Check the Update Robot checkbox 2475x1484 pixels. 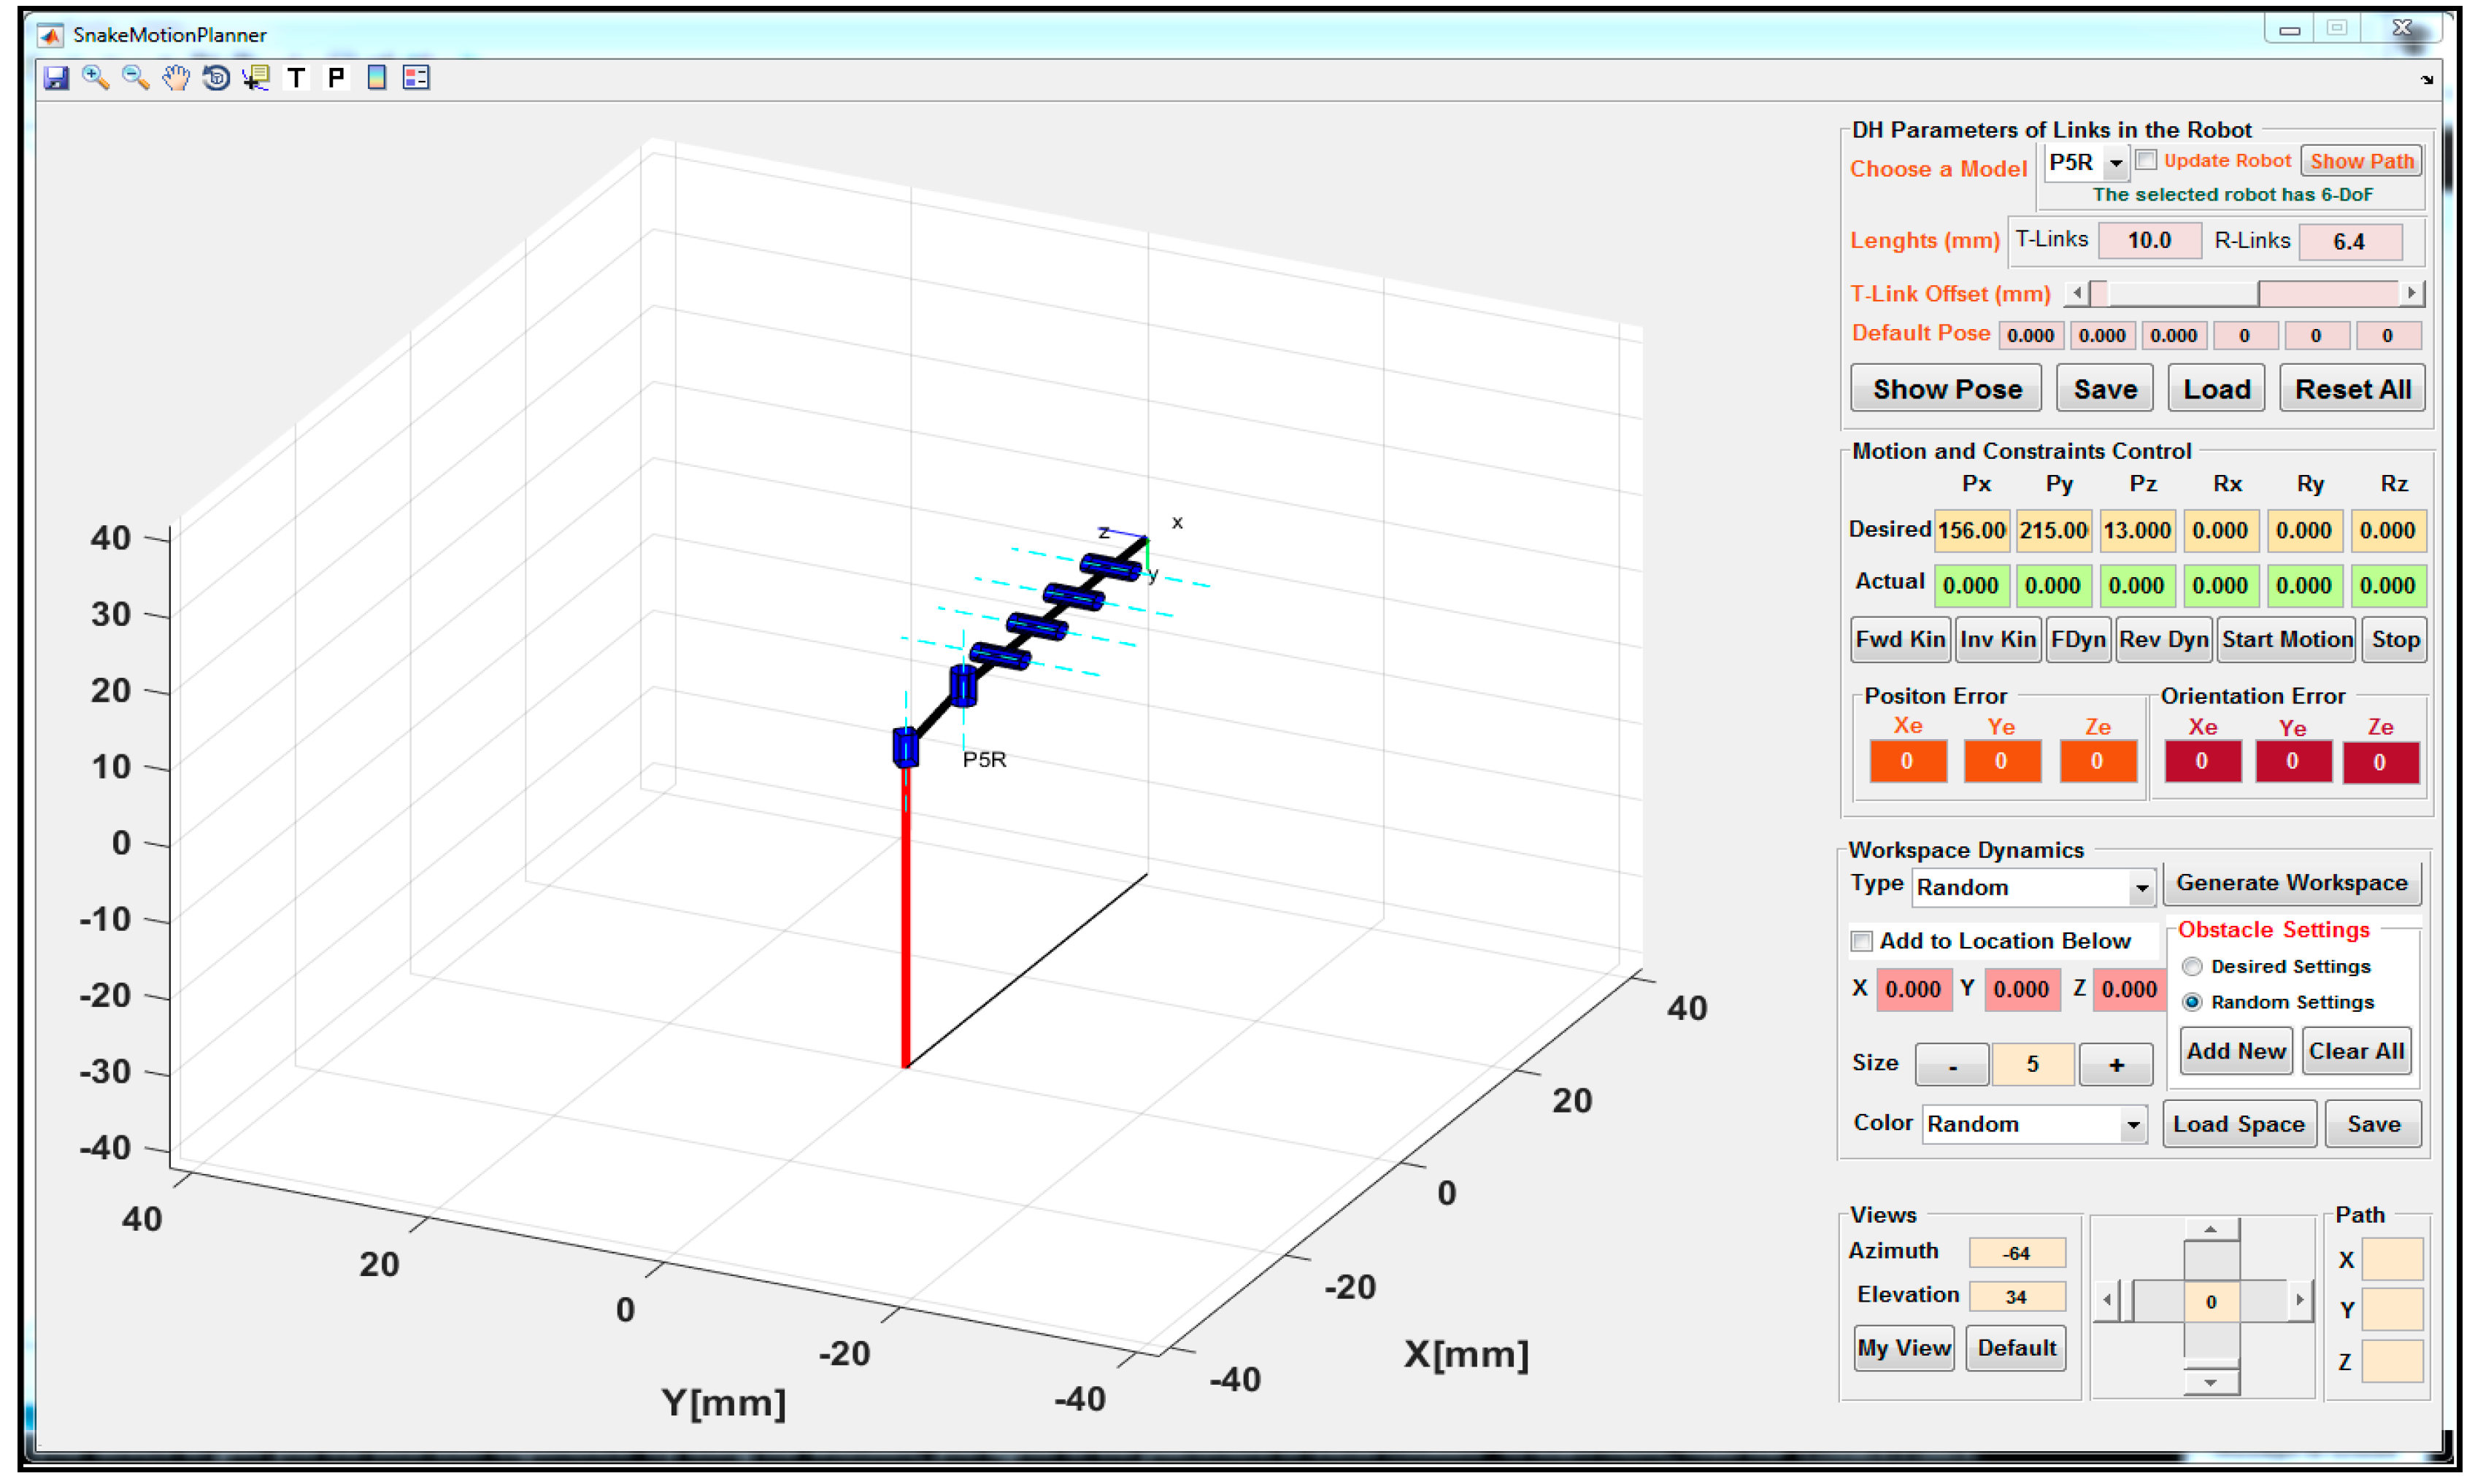pos(2146,160)
